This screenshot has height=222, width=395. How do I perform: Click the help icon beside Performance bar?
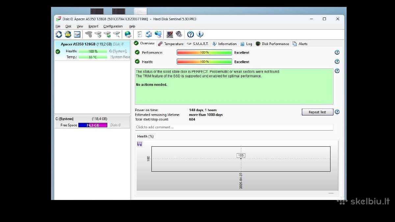coord(337,52)
